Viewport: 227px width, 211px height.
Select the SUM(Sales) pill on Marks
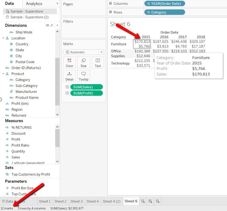click(87, 87)
